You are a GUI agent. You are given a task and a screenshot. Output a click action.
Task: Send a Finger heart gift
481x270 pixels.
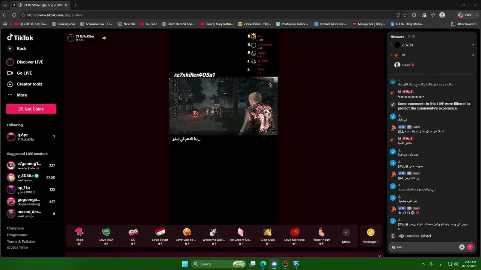coord(321,236)
